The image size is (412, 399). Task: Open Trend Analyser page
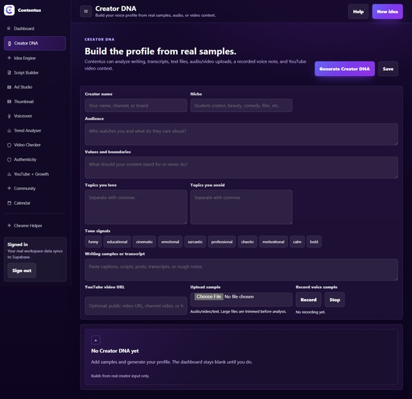point(35,130)
